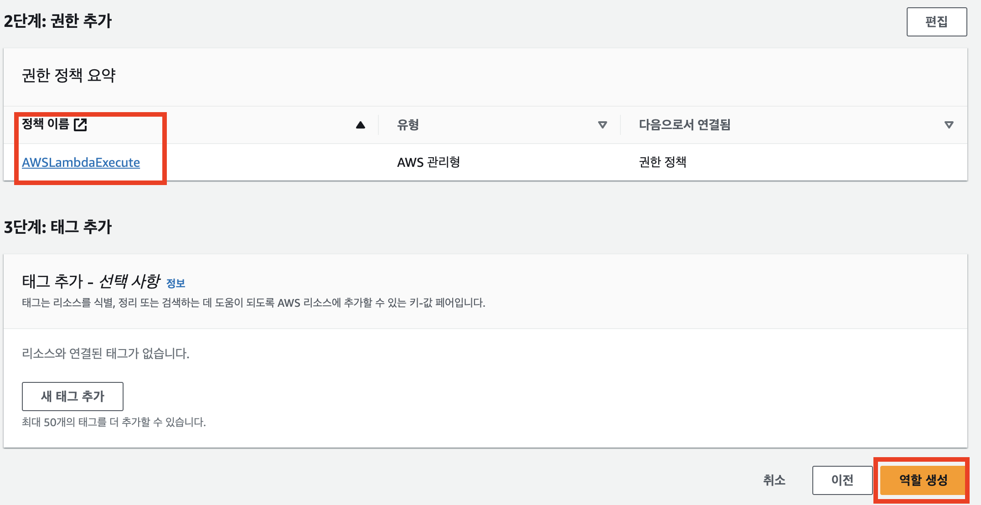Select the 권한 정책 cell in row
The height and width of the screenshot is (505, 981).
point(662,162)
